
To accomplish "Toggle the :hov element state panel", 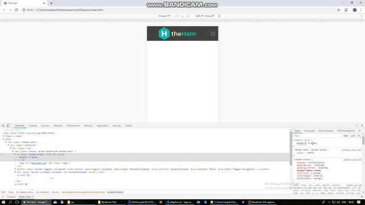I will 346,136.
